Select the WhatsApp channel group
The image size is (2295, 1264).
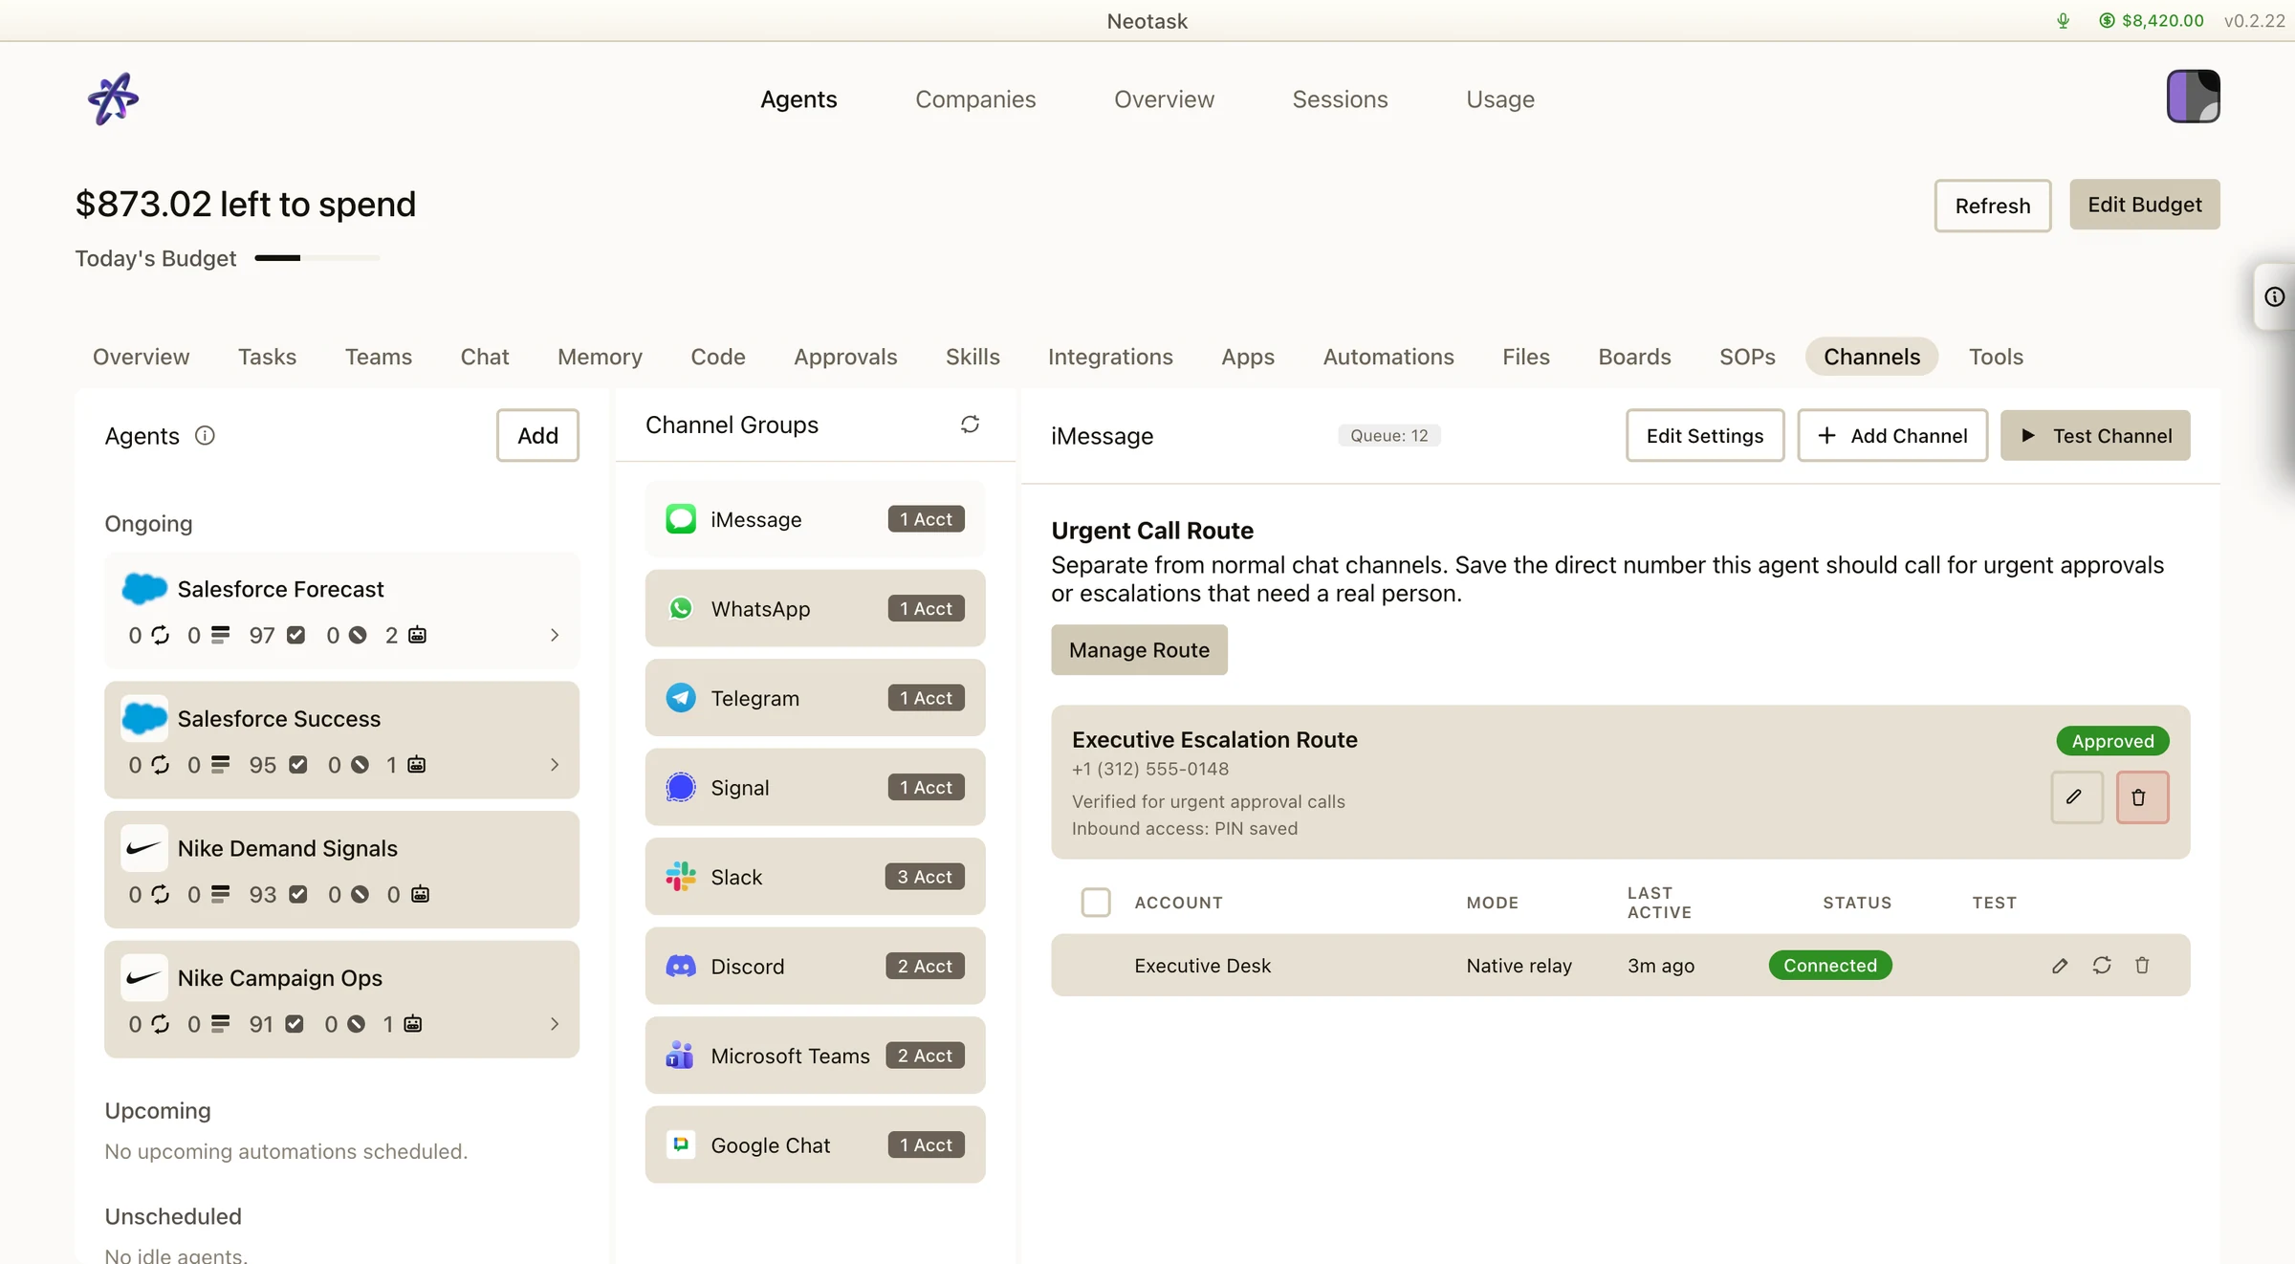[x=815, y=609]
